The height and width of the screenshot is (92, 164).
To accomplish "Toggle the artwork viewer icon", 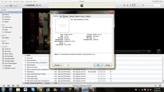I will 18,86.
